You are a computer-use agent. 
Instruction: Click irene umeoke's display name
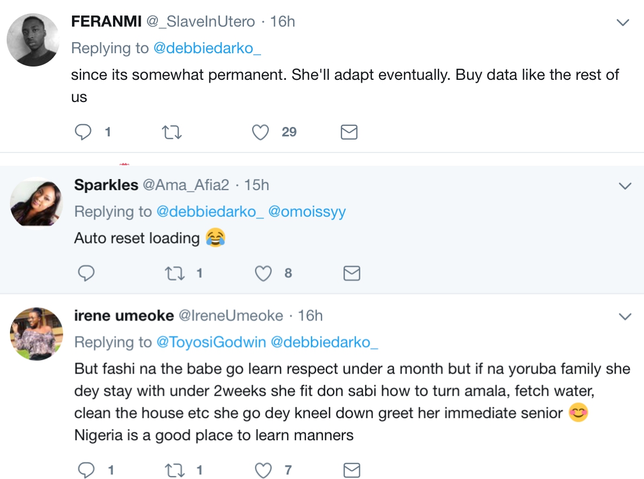[124, 315]
